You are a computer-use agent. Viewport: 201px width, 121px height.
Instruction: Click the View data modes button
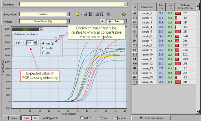pyautogui.click(x=151, y=118)
